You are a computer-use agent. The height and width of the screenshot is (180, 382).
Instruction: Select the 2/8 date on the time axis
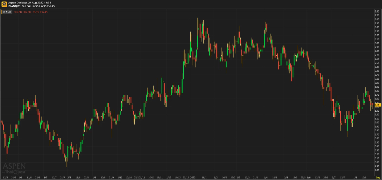pos(69,177)
